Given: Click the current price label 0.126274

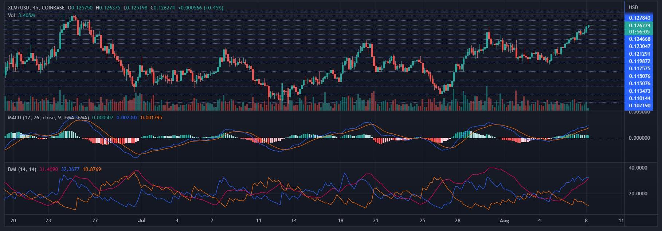Looking at the screenshot, I should pos(639,26).
